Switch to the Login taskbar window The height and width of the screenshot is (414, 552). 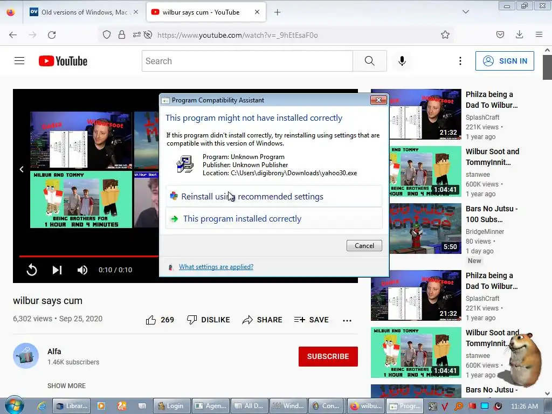[x=171, y=406]
